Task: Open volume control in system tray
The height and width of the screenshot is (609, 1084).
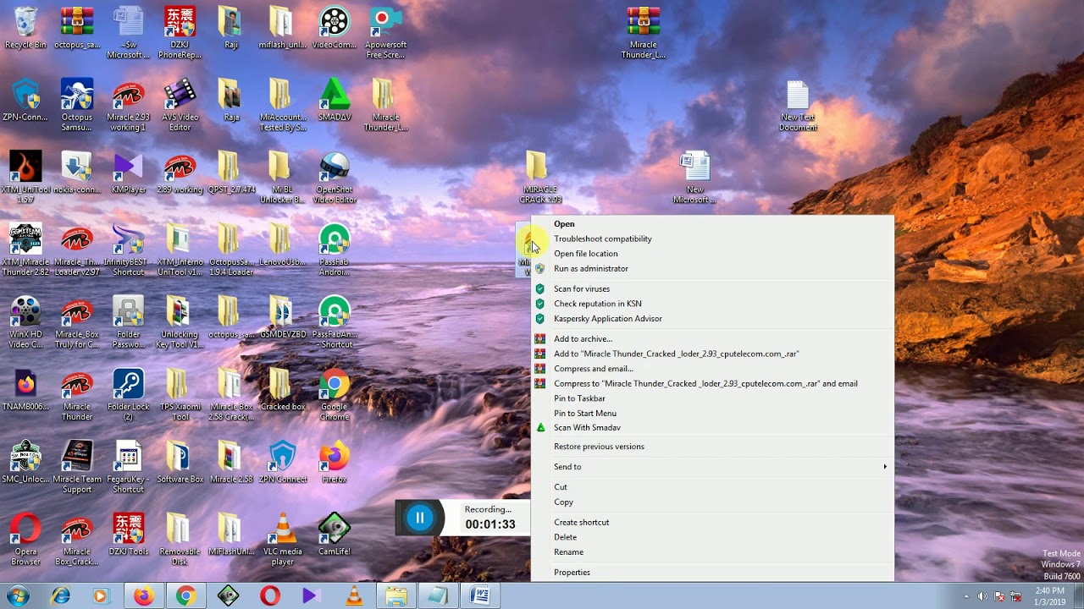Action: tap(982, 596)
